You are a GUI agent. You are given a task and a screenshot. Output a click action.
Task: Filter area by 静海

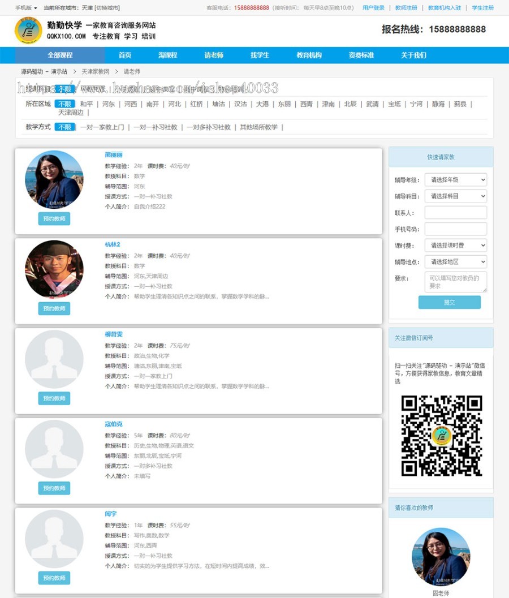438,104
